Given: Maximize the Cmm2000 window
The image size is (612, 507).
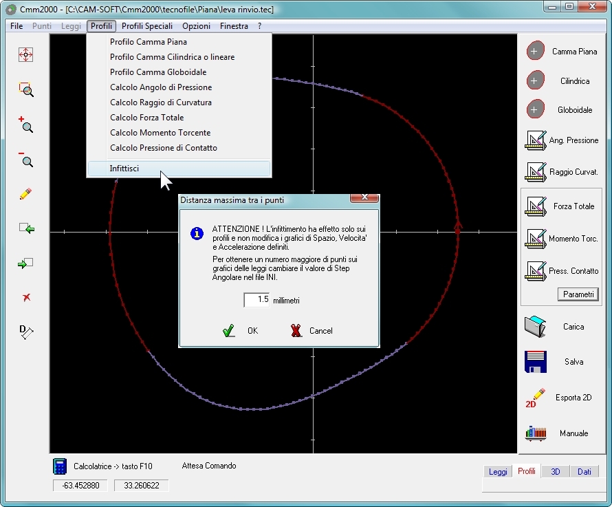Looking at the screenshot, I should coord(569,7).
